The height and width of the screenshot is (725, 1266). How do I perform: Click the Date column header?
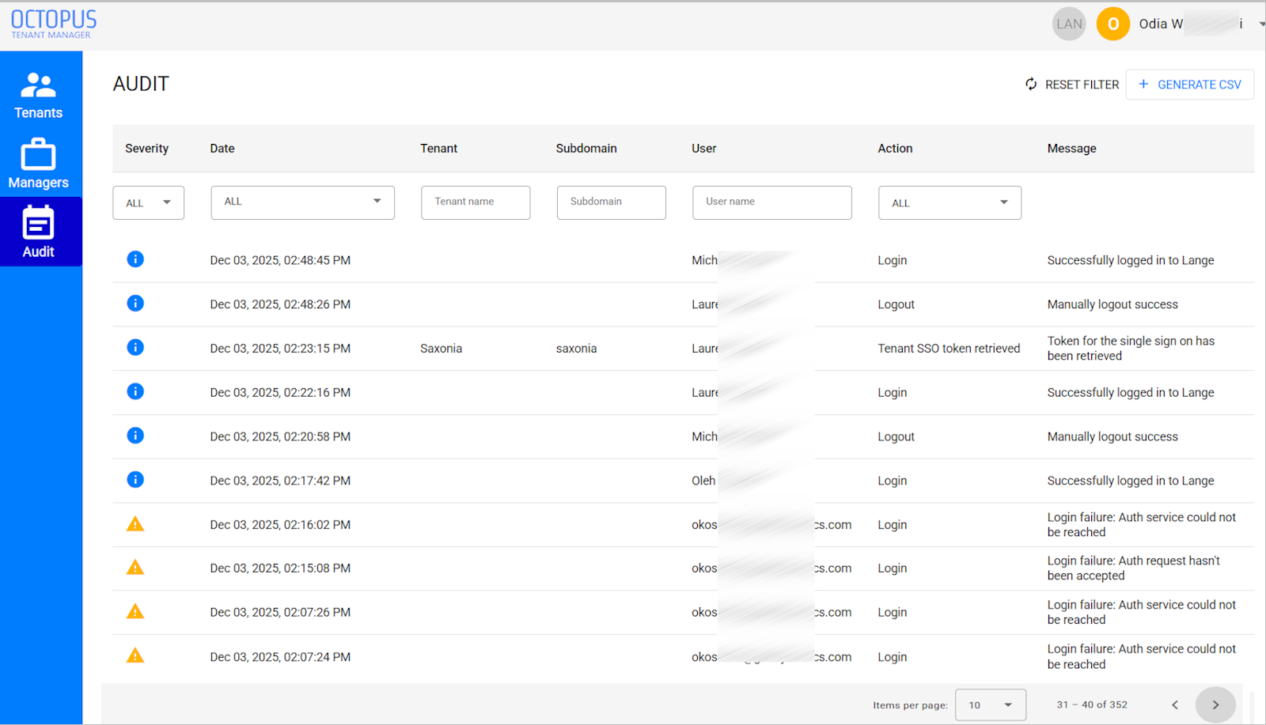pyautogui.click(x=222, y=148)
